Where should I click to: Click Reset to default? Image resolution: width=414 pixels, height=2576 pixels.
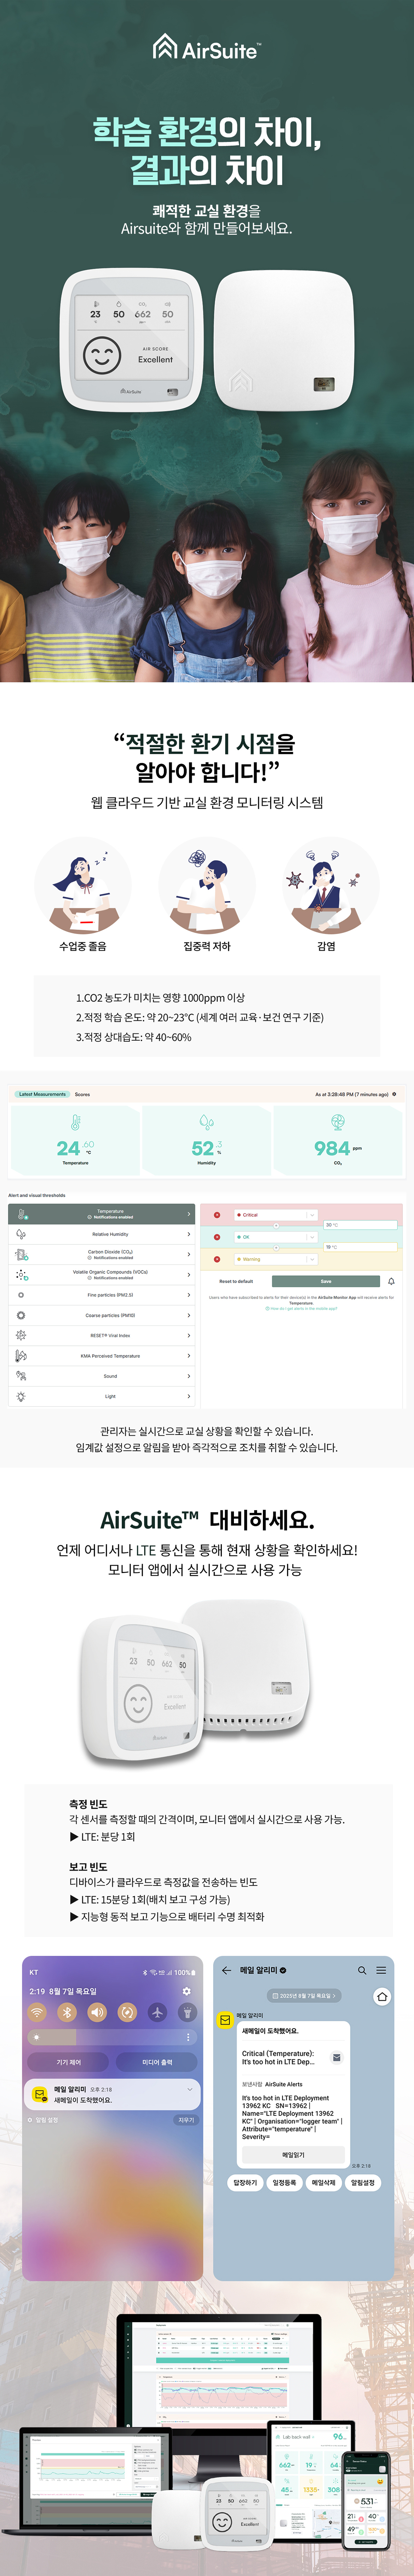pyautogui.click(x=236, y=1281)
